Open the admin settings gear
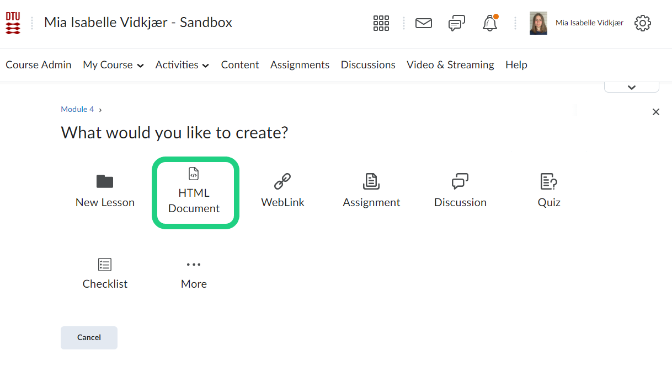672x388 pixels. tap(643, 23)
